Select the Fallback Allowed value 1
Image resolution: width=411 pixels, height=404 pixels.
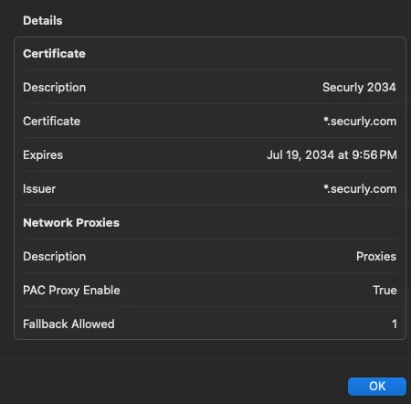[x=395, y=324]
